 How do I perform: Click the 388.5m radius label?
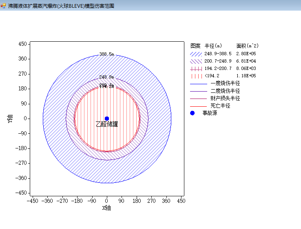coord(106,54)
